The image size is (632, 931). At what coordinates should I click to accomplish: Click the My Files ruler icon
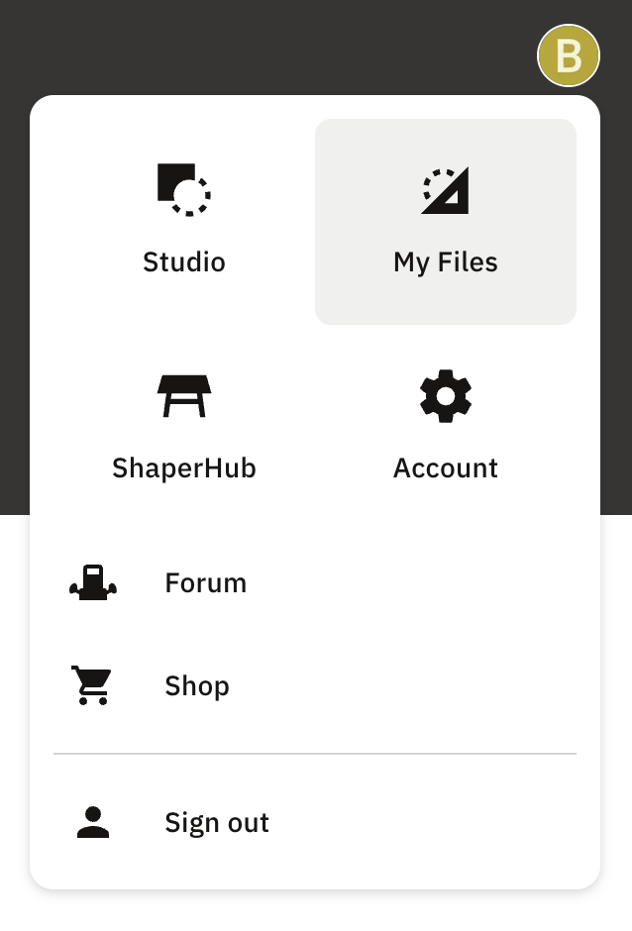(445, 189)
